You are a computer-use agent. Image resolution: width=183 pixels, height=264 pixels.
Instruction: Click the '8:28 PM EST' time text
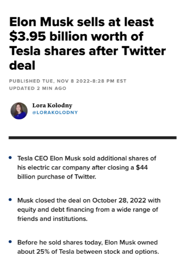[x=109, y=81]
